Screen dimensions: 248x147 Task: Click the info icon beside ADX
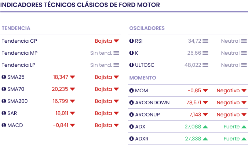pyautogui.click(x=132, y=127)
